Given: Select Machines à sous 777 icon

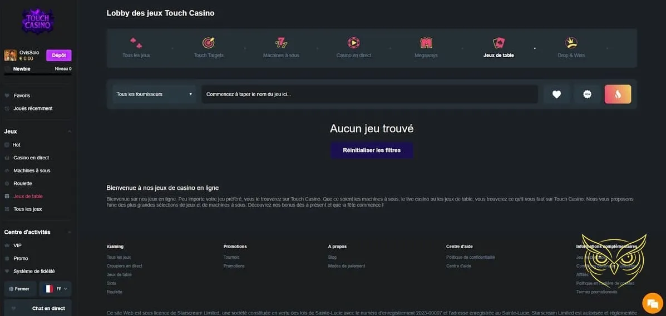Looking at the screenshot, I should 281,43.
